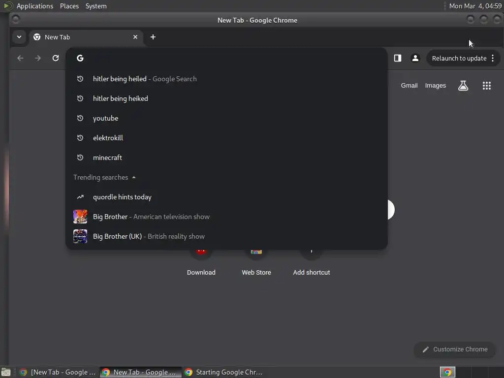The height and width of the screenshot is (378, 504).
Task: Switch to '[New Tab - Google' taskbar window
Action: [x=58, y=372]
